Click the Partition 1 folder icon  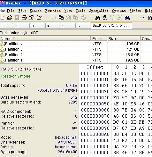pos(2,60)
